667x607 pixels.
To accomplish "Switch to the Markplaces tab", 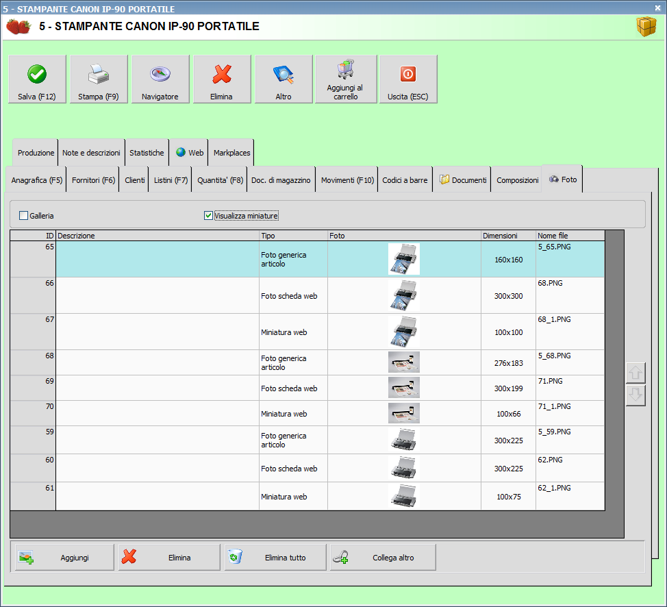I will [231, 152].
